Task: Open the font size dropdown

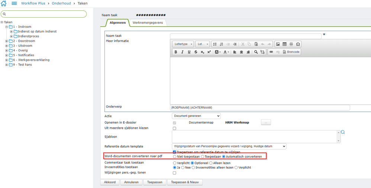Action: coord(203,44)
